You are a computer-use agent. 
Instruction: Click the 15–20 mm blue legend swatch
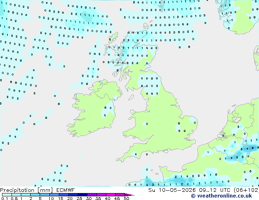pyautogui.click(x=64, y=195)
